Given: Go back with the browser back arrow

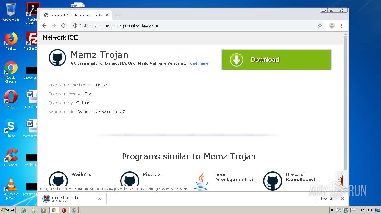Looking at the screenshot, I should click(x=44, y=26).
